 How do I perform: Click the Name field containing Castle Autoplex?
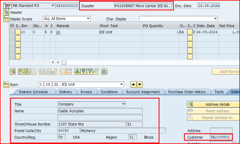100,111
